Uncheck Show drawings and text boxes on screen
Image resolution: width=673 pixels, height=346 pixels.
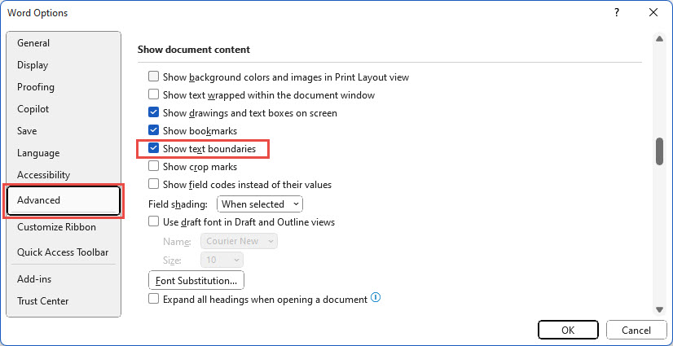153,113
